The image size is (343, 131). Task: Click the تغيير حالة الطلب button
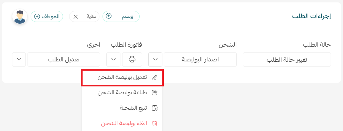pos(287,60)
